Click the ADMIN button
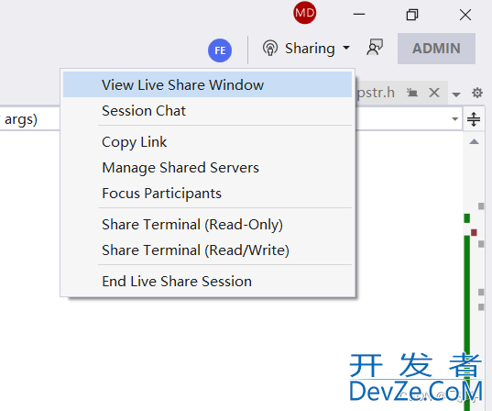Screen dimensions: 492x411 point(436,49)
